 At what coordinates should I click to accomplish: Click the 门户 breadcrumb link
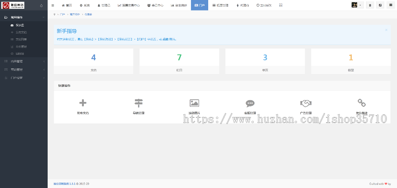pos(62,15)
